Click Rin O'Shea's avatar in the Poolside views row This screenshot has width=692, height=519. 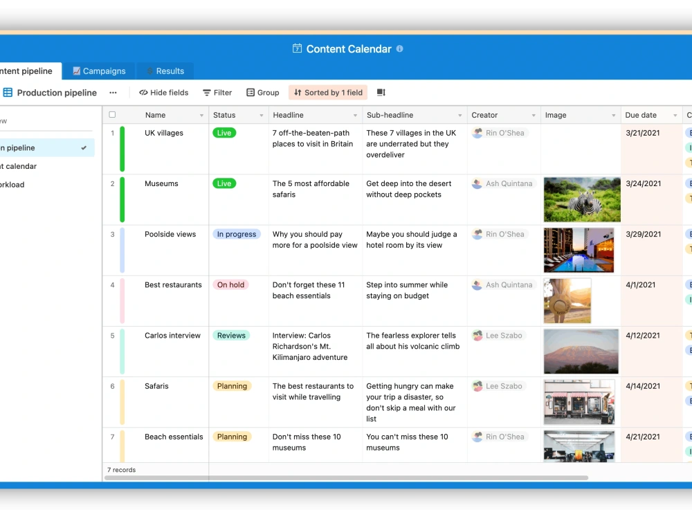pos(477,235)
